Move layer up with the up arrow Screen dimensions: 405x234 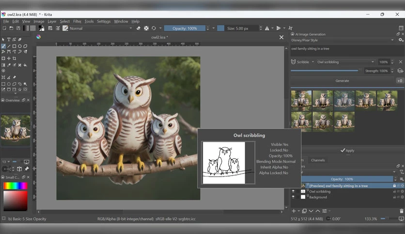(318, 211)
